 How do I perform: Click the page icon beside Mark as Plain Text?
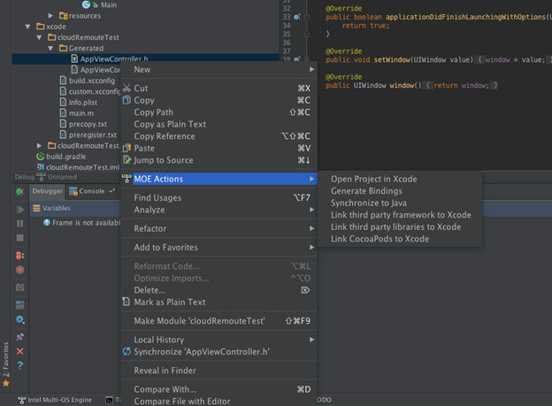(126, 302)
